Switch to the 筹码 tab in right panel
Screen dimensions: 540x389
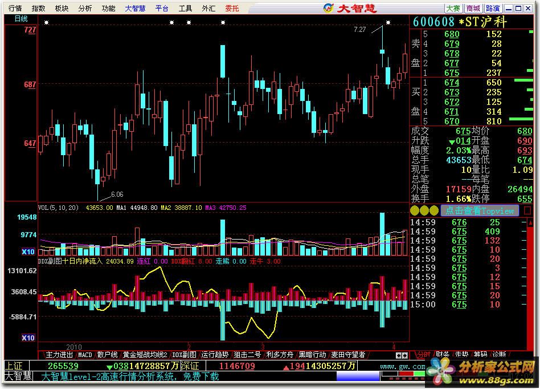tap(480, 355)
